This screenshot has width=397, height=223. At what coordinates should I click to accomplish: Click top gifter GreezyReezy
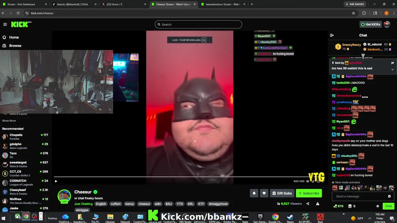[x=348, y=47]
